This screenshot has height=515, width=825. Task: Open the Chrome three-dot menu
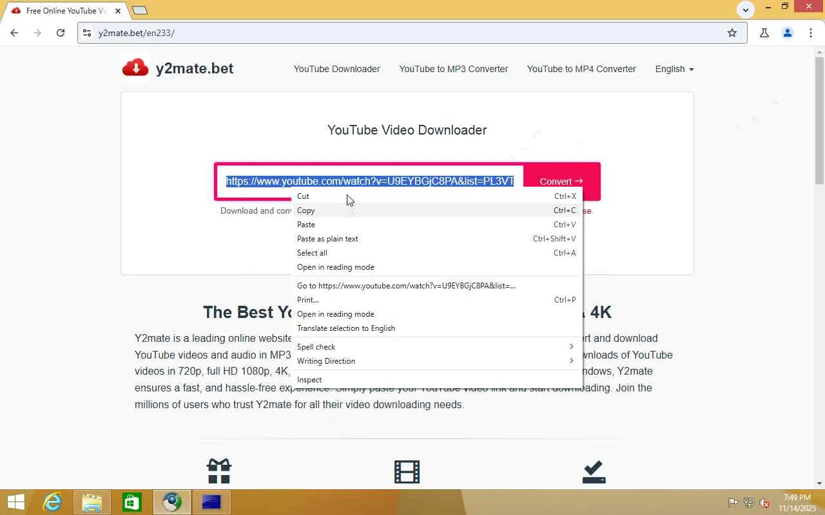tap(811, 33)
